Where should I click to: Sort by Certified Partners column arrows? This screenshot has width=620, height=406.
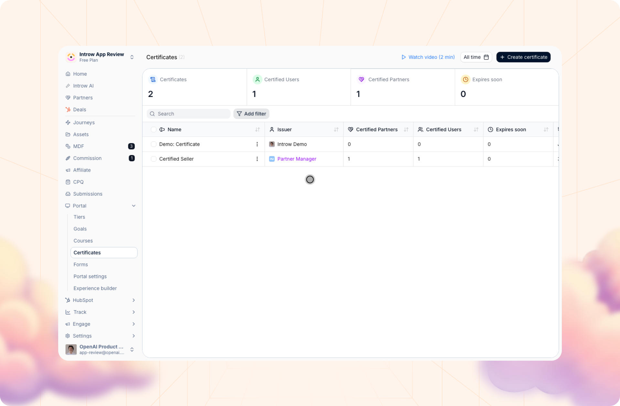(406, 129)
